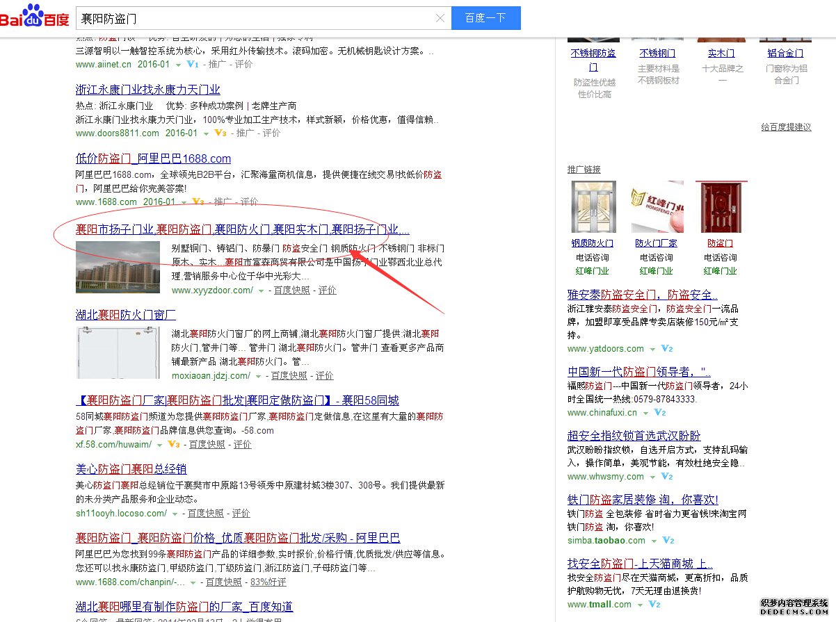Open V1 credibility badge next to www.aiinet.cn
836x622 pixels.
tap(193, 65)
